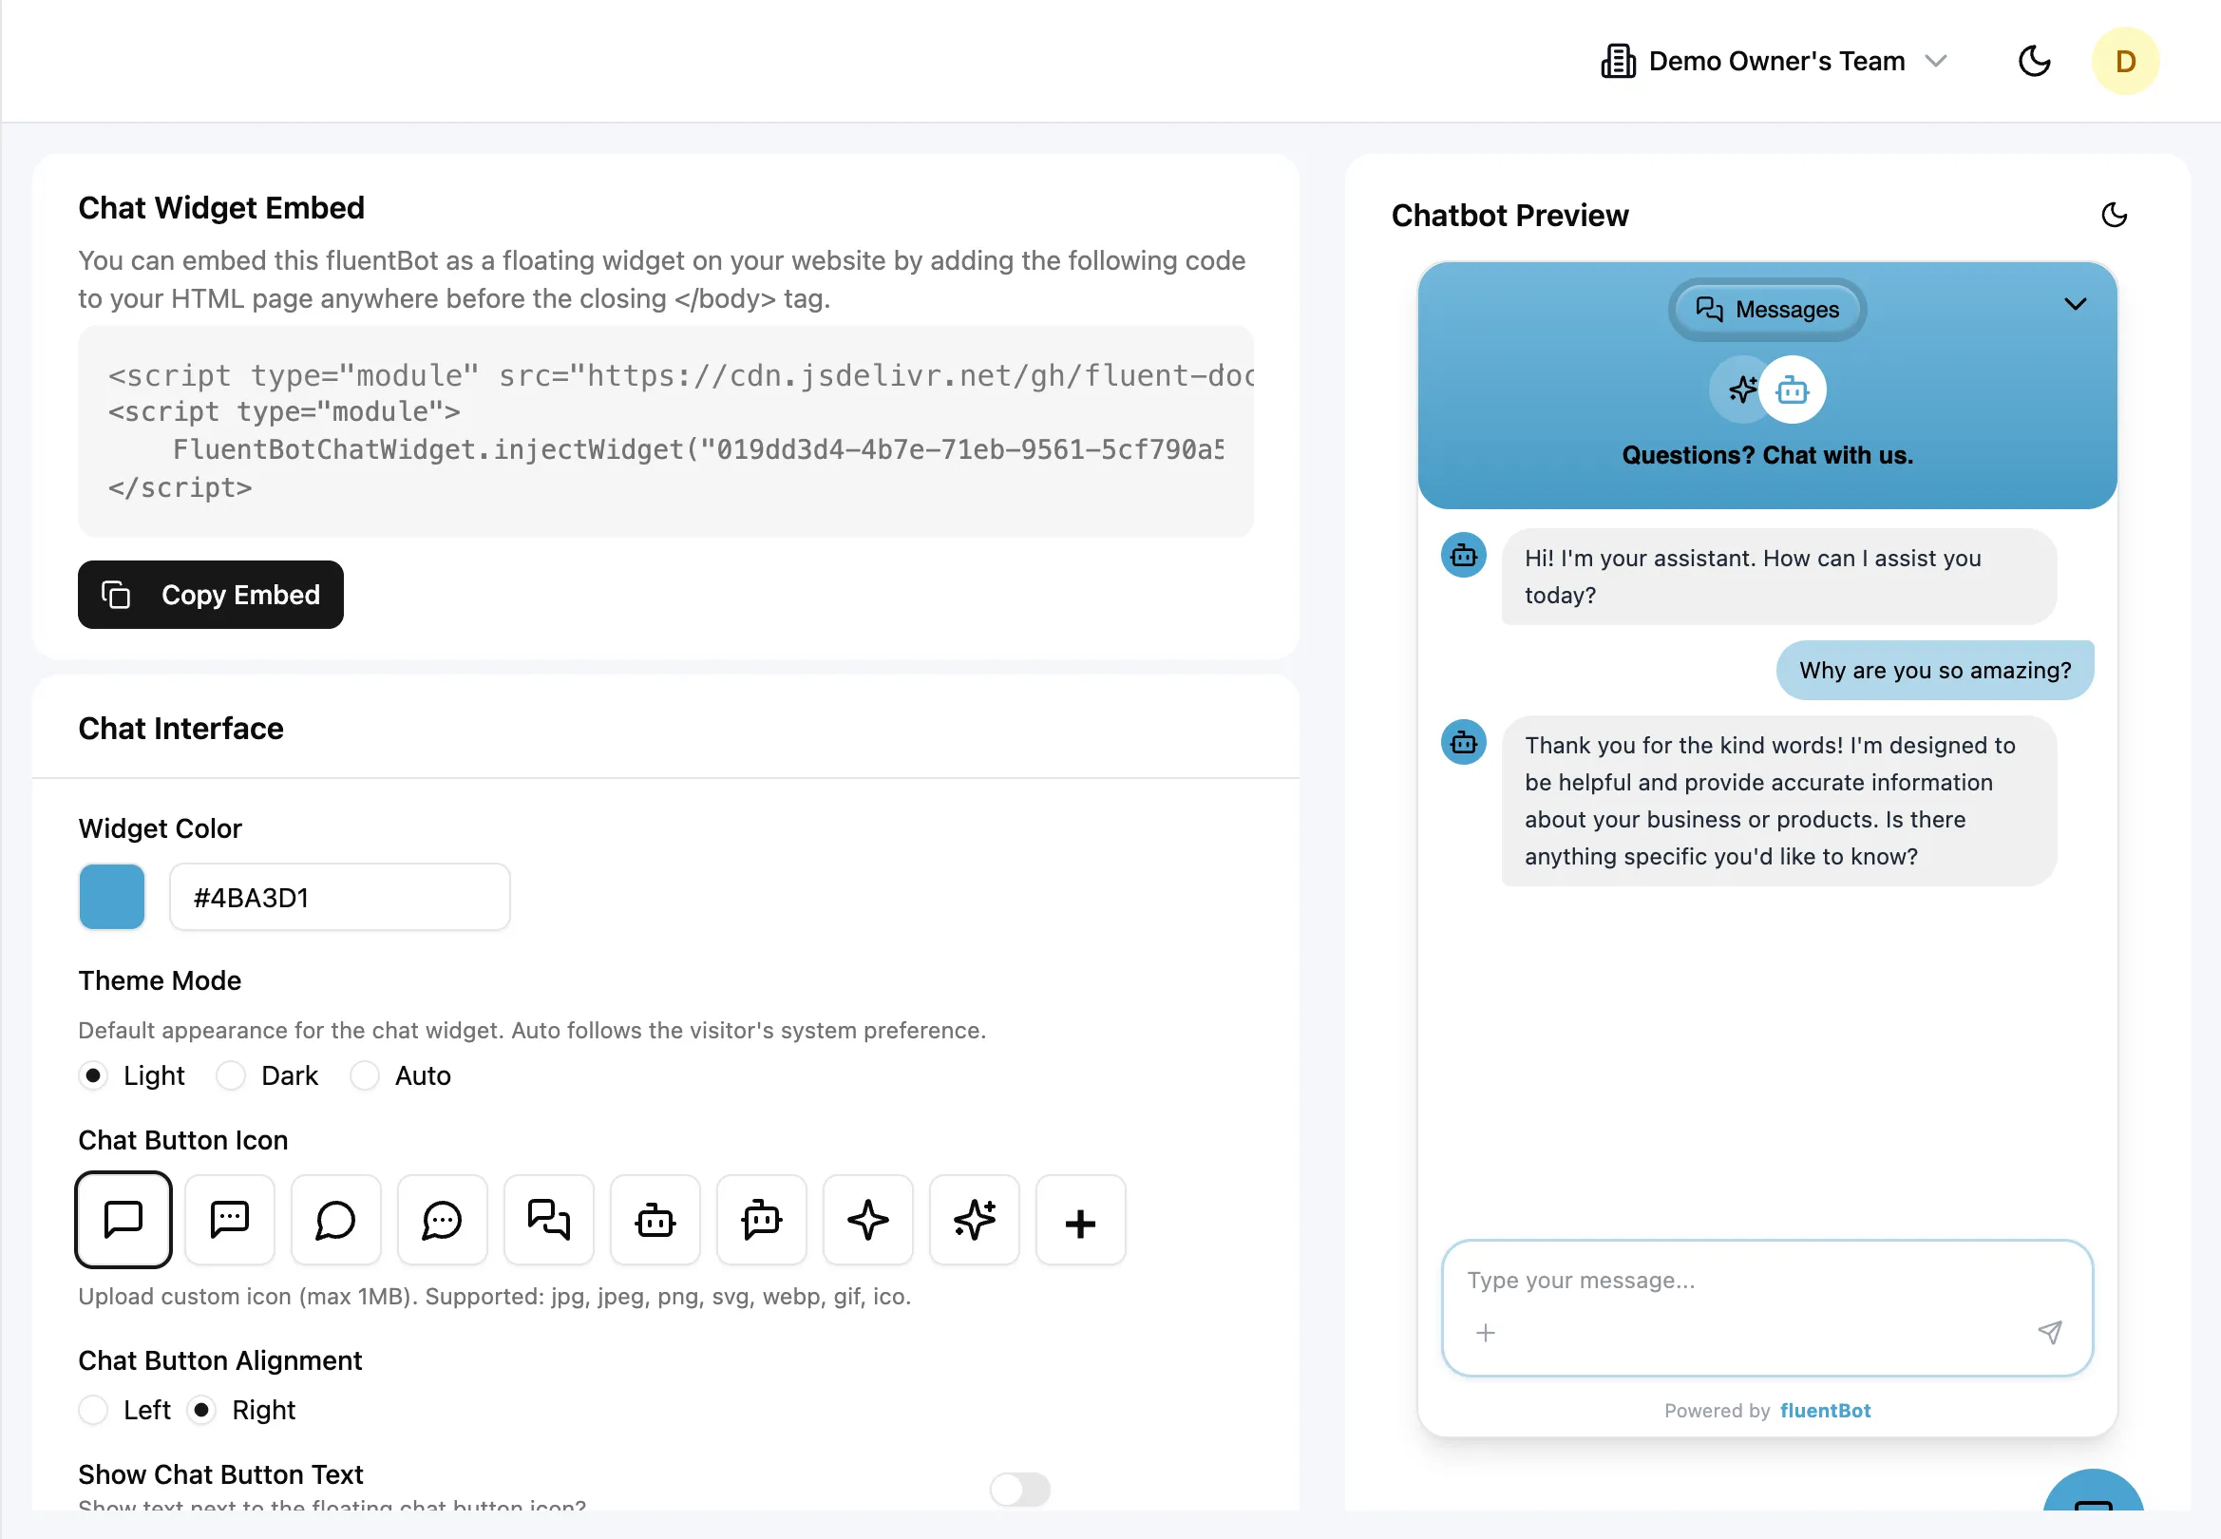Select Auto theme mode
Image resolution: width=2221 pixels, height=1539 pixels.
(365, 1075)
